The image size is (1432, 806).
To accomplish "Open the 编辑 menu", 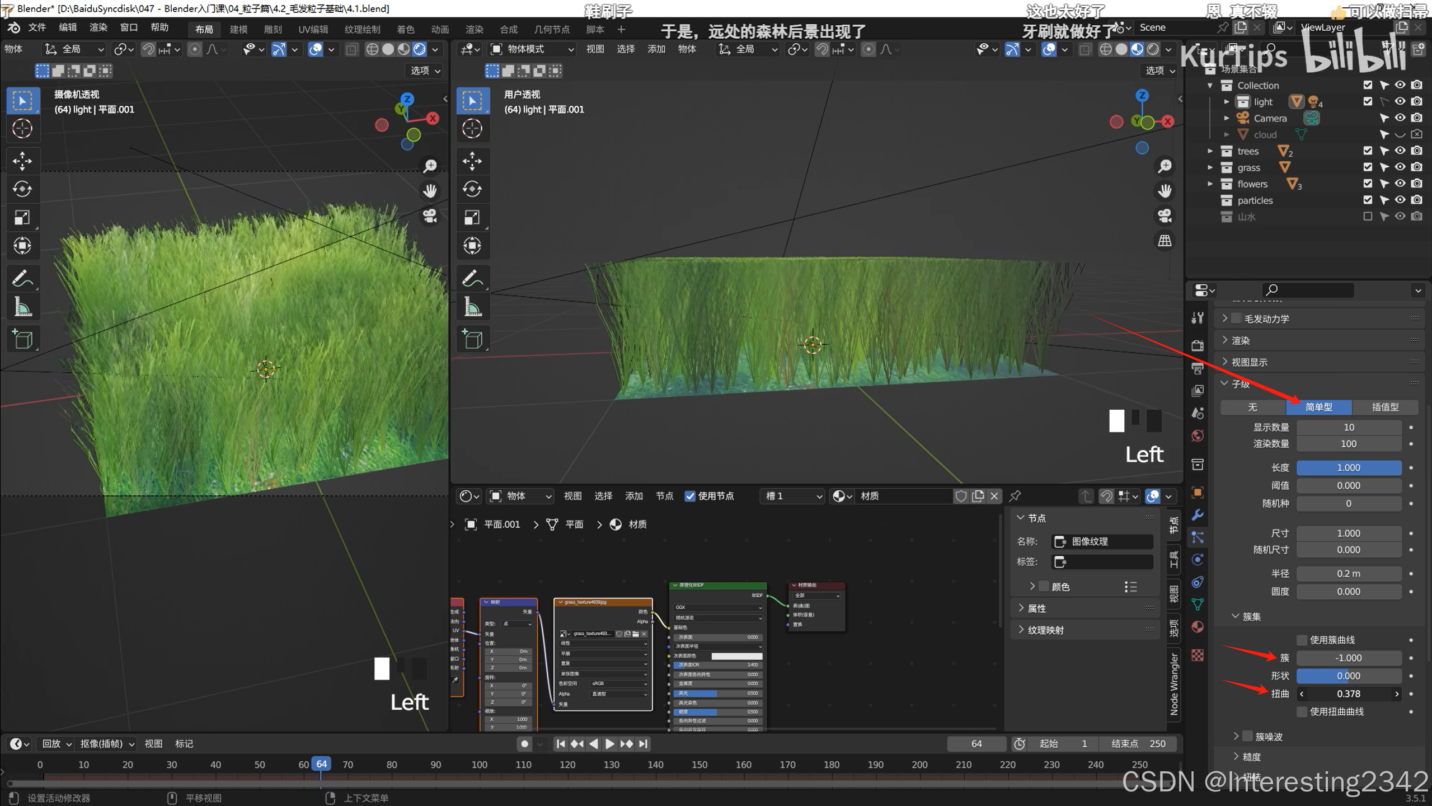I will pos(68,27).
